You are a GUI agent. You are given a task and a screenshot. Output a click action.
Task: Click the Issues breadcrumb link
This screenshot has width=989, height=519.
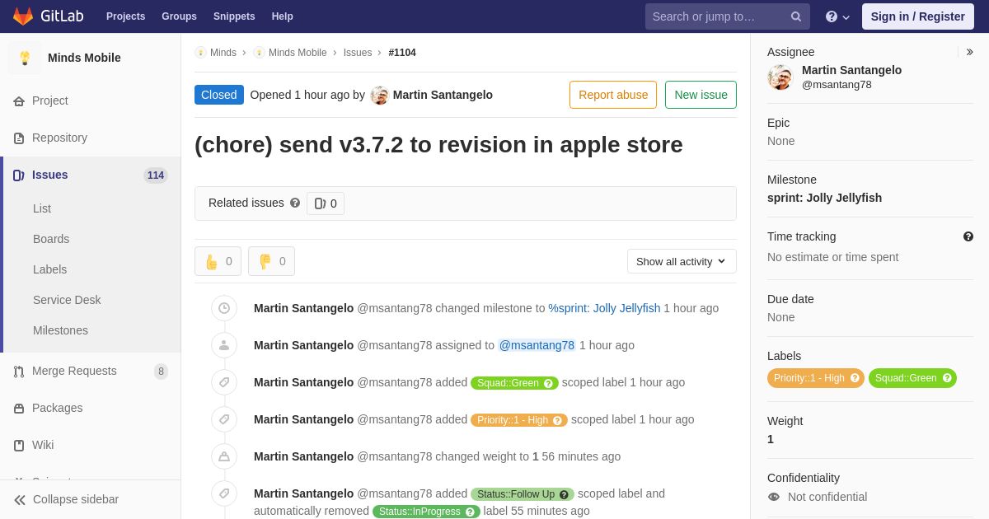tap(358, 53)
